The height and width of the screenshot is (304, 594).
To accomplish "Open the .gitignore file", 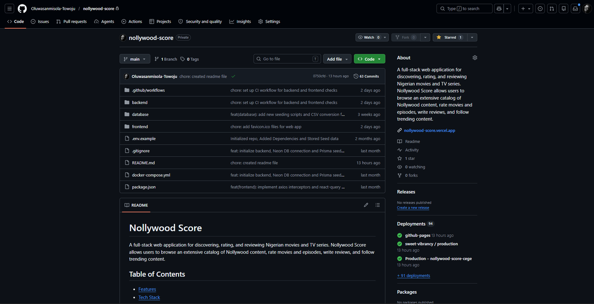I will pos(140,151).
